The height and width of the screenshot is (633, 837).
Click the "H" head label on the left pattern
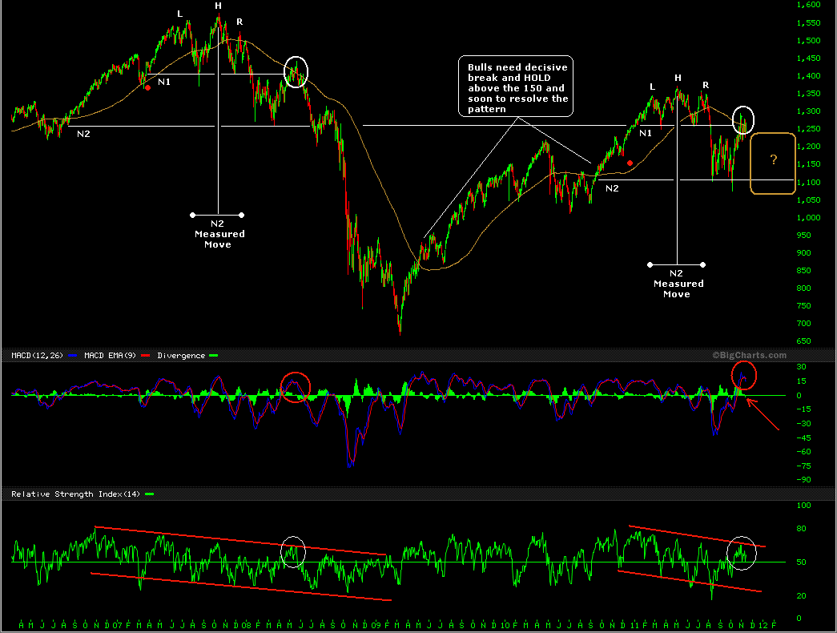point(218,6)
